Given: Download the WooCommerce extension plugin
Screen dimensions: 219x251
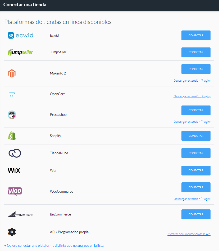Looking at the screenshot, I should 192,199.
